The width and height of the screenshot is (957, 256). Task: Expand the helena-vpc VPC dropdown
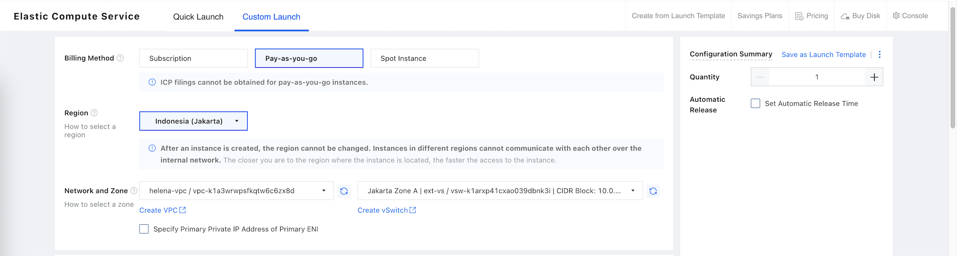pyautogui.click(x=236, y=191)
